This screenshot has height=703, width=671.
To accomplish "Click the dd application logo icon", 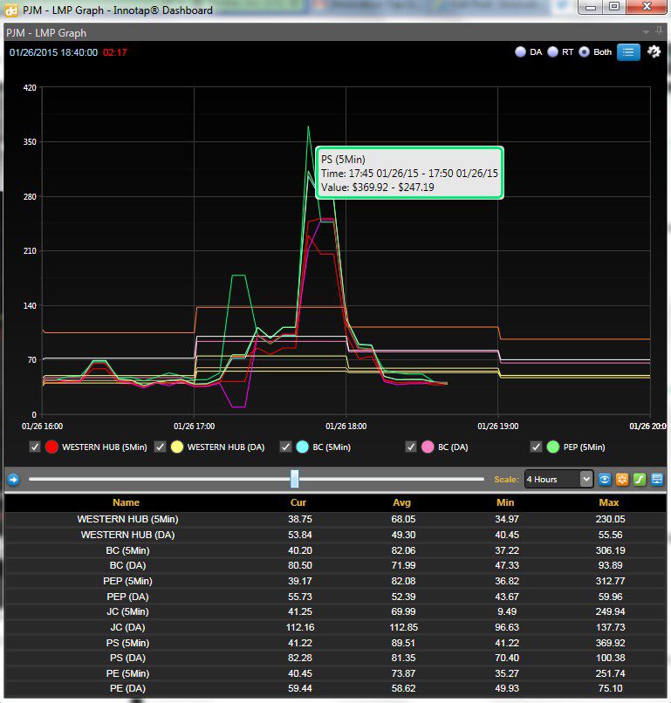I will pos(11,10).
